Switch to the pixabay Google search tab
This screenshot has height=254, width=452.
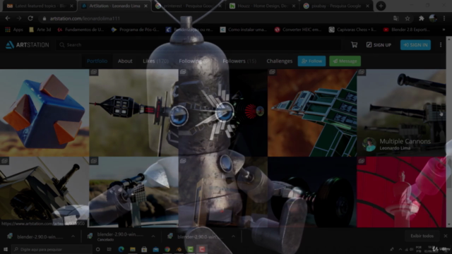click(337, 6)
